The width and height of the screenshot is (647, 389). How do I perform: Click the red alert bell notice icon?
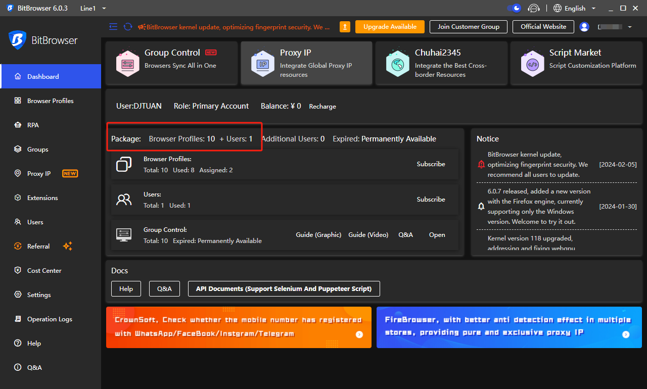(x=481, y=164)
